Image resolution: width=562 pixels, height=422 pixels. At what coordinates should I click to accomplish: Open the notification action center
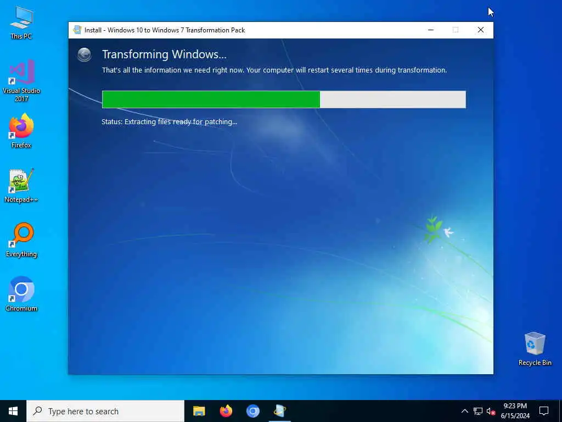[544, 411]
